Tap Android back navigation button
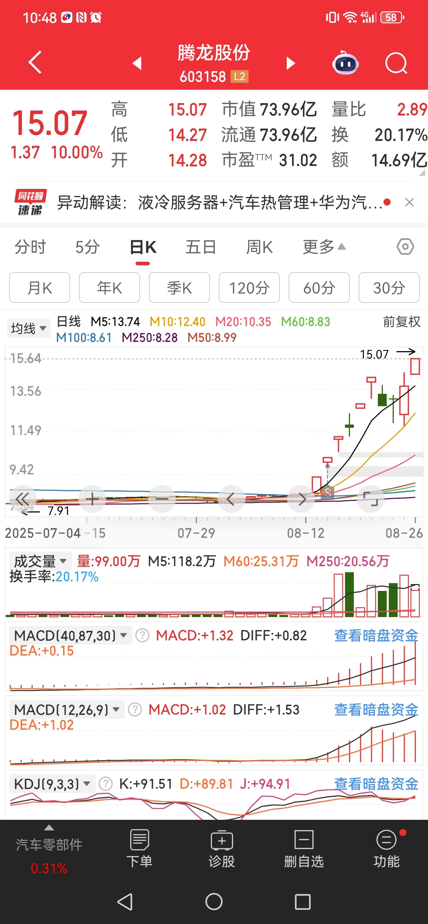The width and height of the screenshot is (428, 924). [125, 902]
